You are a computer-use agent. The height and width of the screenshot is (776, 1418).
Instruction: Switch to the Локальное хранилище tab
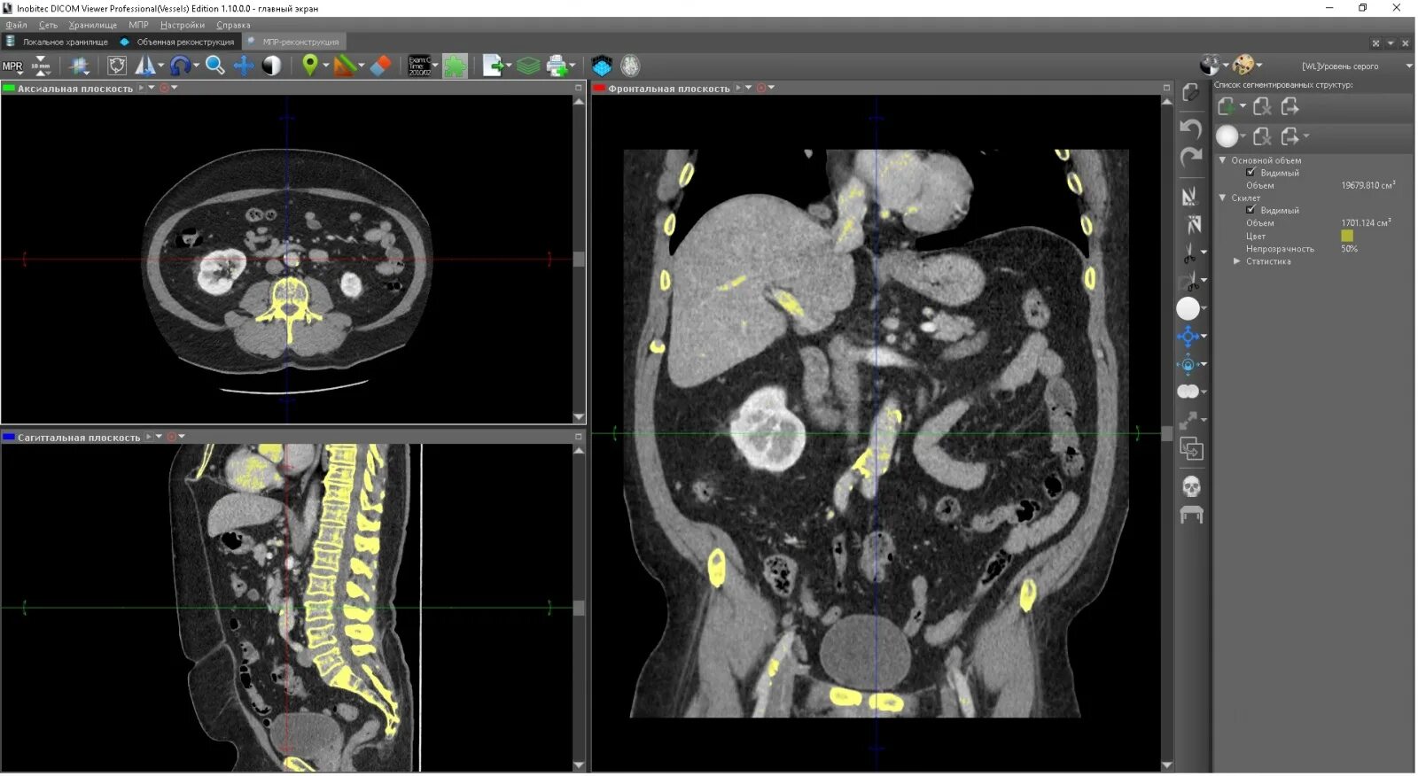click(58, 42)
